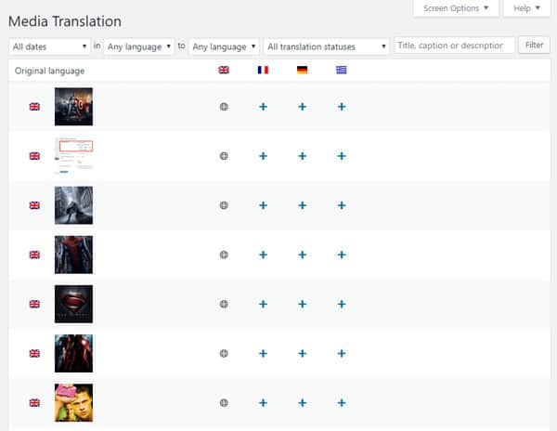
Task: Click the globe icon in the first row
Action: click(x=223, y=107)
